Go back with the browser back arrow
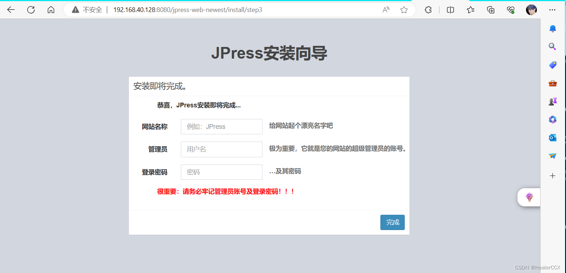The width and height of the screenshot is (566, 273). pyautogui.click(x=11, y=10)
